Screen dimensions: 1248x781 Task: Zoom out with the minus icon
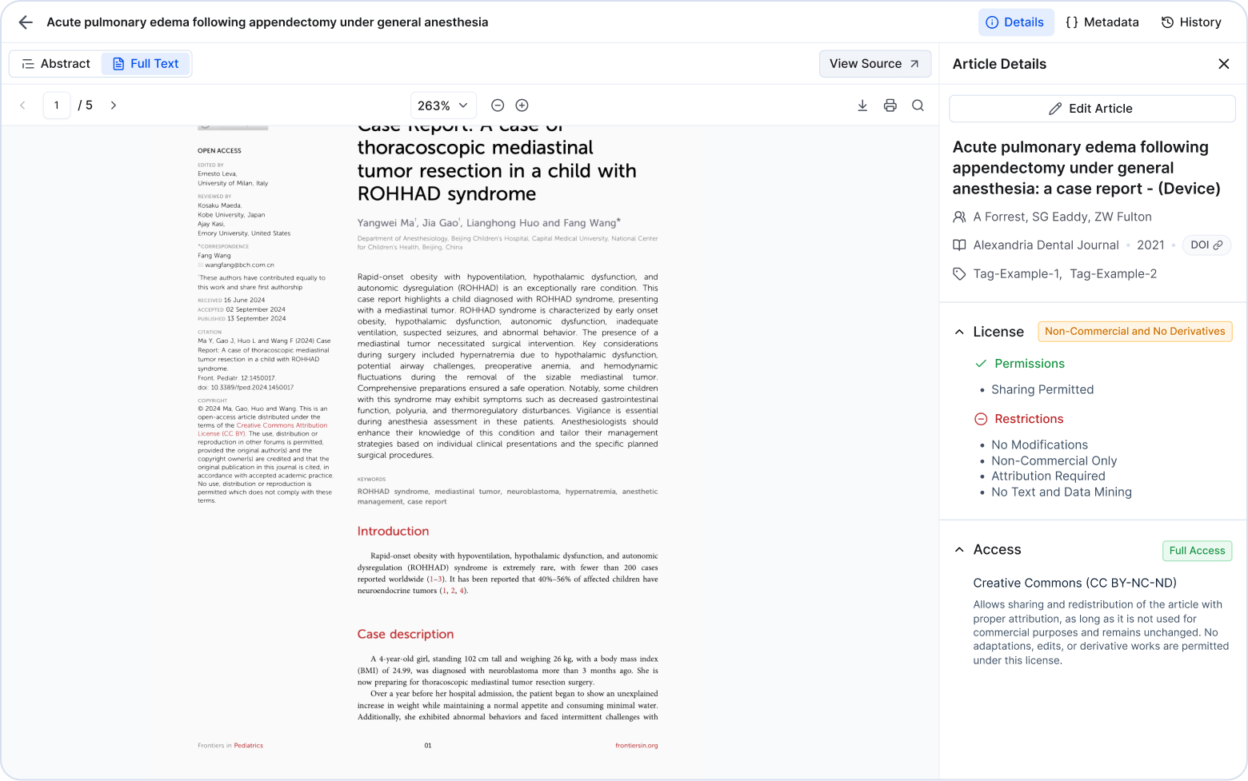pos(498,106)
